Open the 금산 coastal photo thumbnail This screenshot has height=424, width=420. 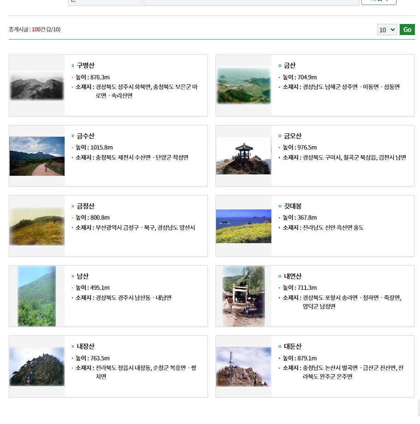coord(244,85)
